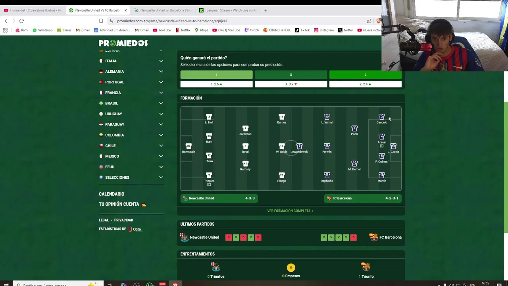The width and height of the screenshot is (508, 286).
Task: Pick option X for a draw
Action: pos(291,75)
